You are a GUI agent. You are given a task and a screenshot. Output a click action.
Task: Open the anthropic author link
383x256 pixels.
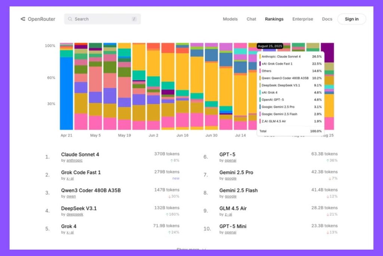[x=74, y=160]
